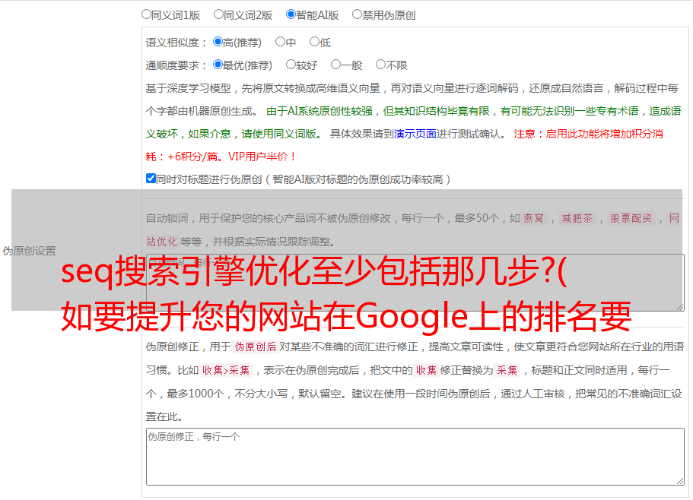Screen dimensions: 693x500
Task: Set 通顺度要求 to 最优(推荐)
Action: [218, 65]
